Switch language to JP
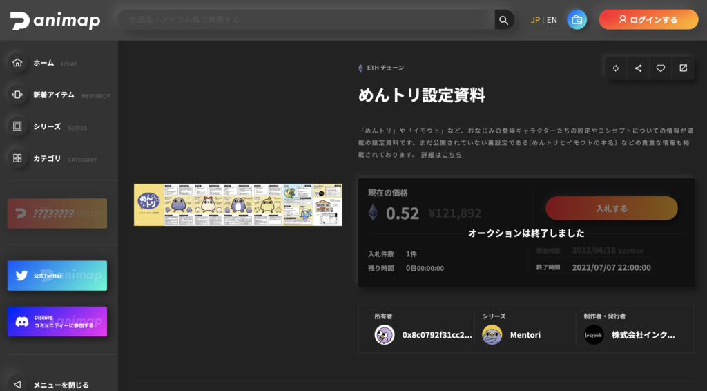Image resolution: width=707 pixels, height=391 pixels. click(535, 20)
